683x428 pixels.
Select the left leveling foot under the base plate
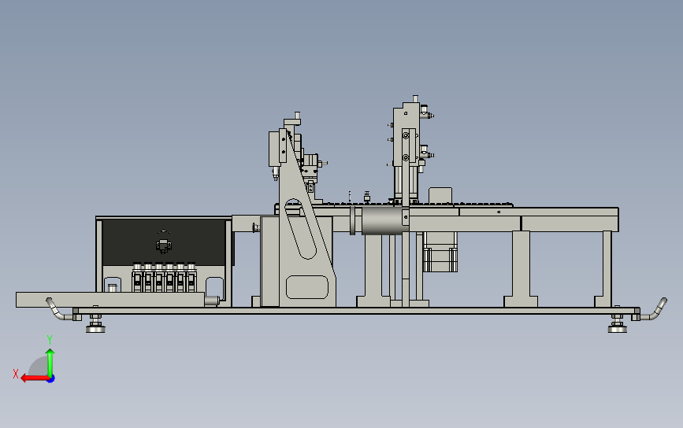click(x=95, y=324)
